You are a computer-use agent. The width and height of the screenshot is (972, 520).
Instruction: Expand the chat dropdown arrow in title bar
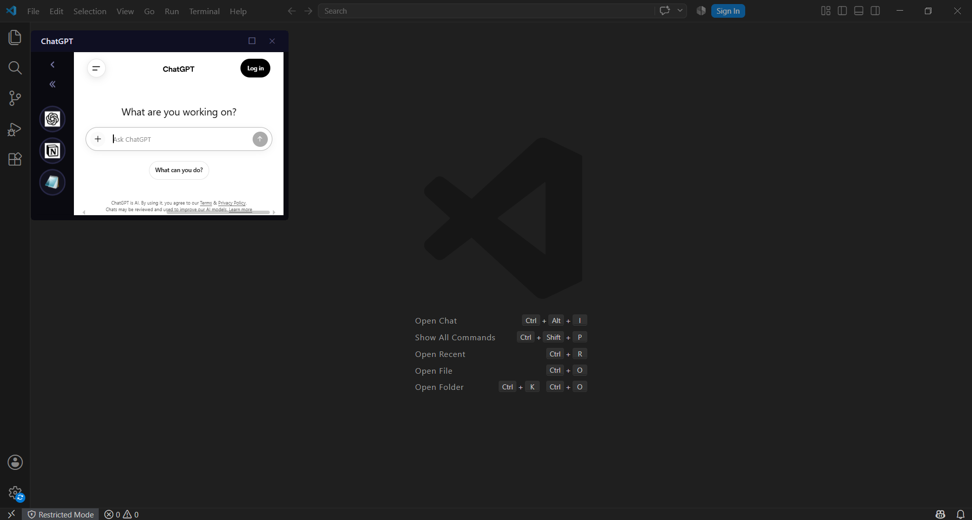click(680, 11)
